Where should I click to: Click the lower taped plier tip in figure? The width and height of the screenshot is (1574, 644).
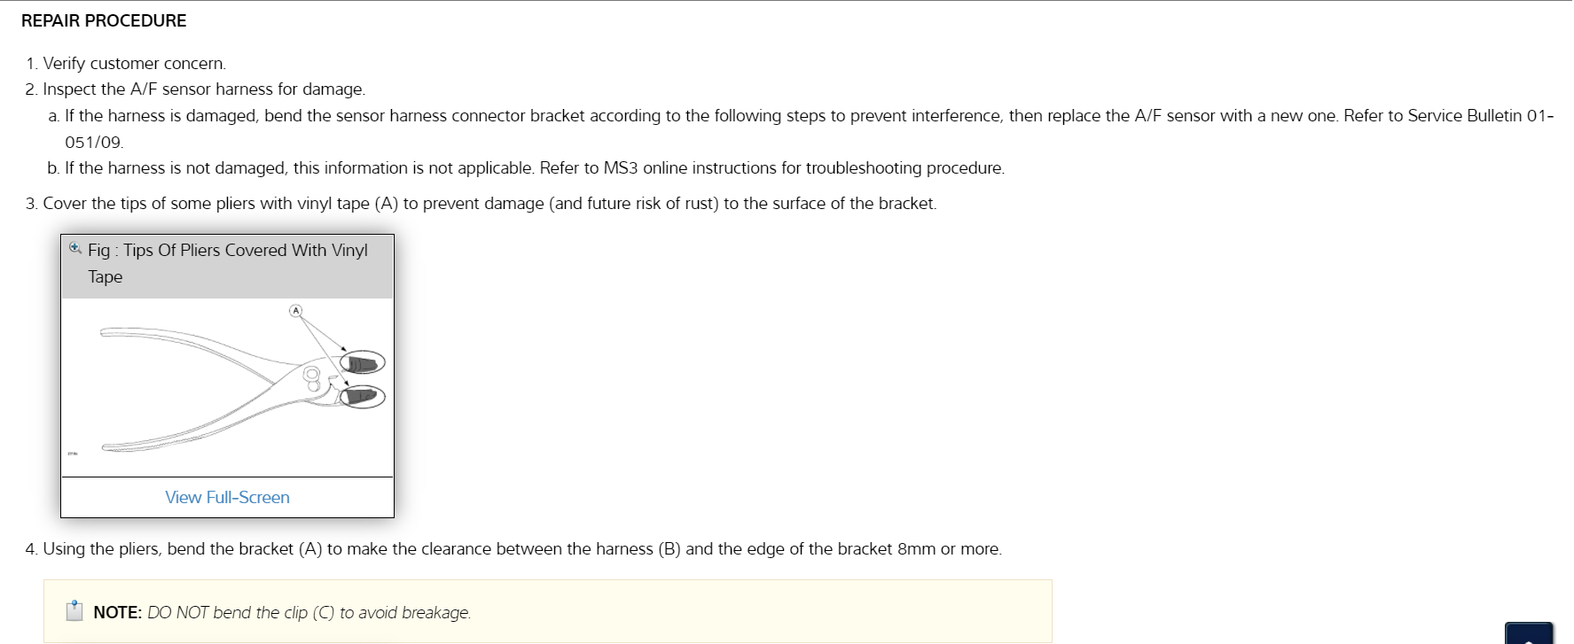pyautogui.click(x=362, y=396)
